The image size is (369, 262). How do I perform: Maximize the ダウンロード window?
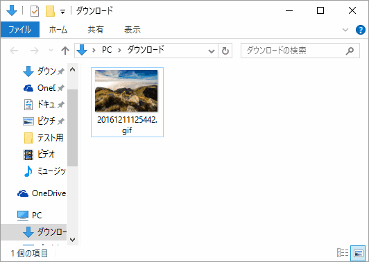[x=320, y=11]
